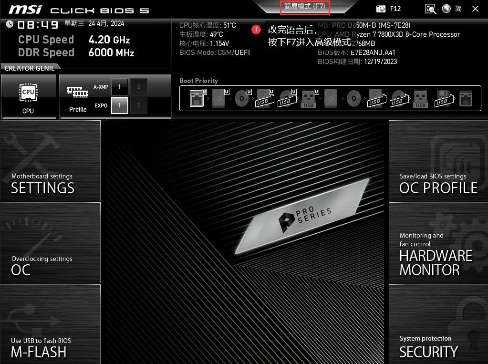488x364 pixels.
Task: Click the globe language icon
Action: (446, 9)
